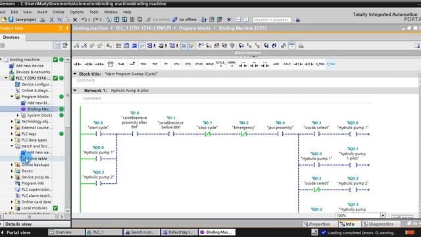Insert normally closed contact from favorites
This screenshot has height=237, width=421.
[x=88, y=65]
